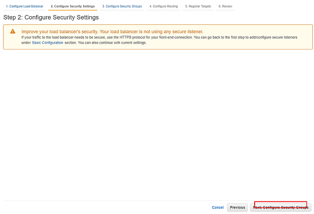Switch to the Configure Routing step
314x214 pixels.
coord(164,7)
